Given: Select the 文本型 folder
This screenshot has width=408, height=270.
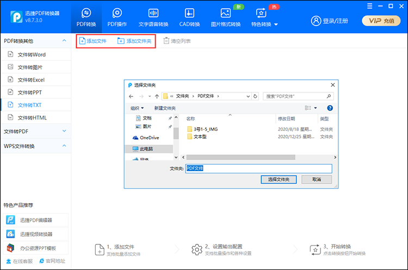Looking at the screenshot, I should [197, 137].
